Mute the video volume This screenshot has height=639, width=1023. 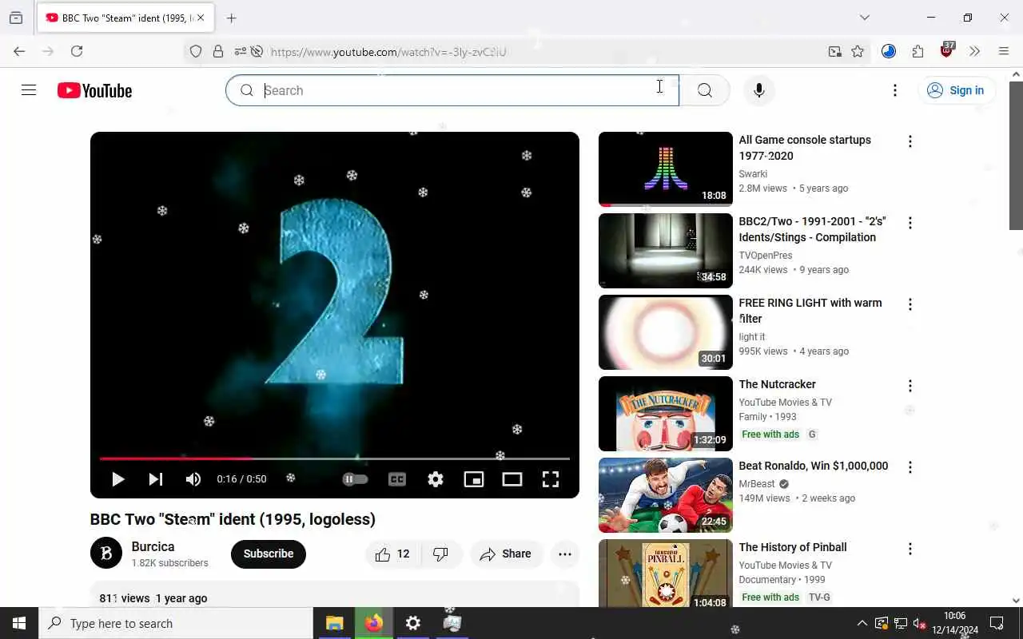193,479
